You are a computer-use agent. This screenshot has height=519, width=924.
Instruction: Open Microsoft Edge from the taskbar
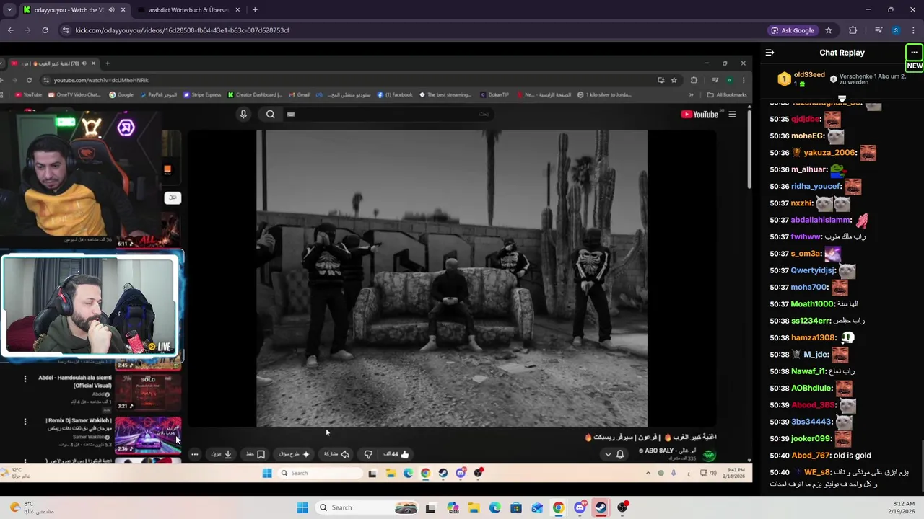tap(495, 507)
